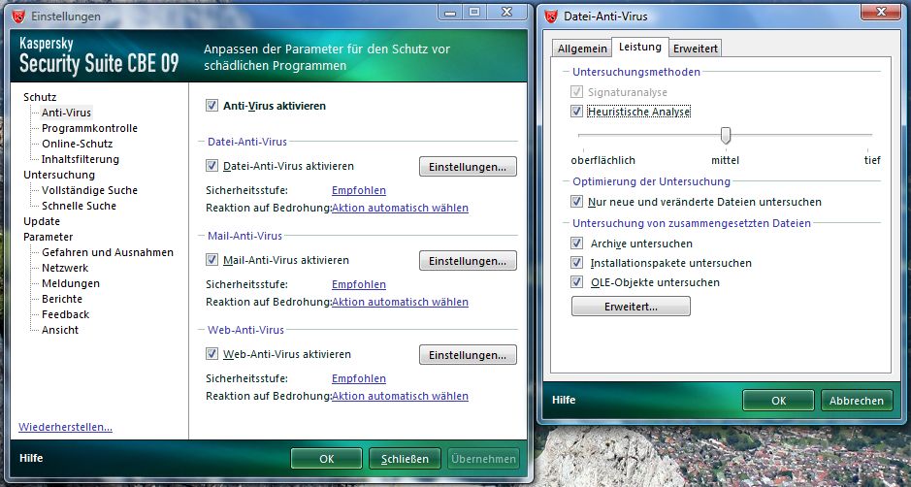911x487 pixels.
Task: Select Ansicht in the settings tree
Action: click(x=60, y=330)
